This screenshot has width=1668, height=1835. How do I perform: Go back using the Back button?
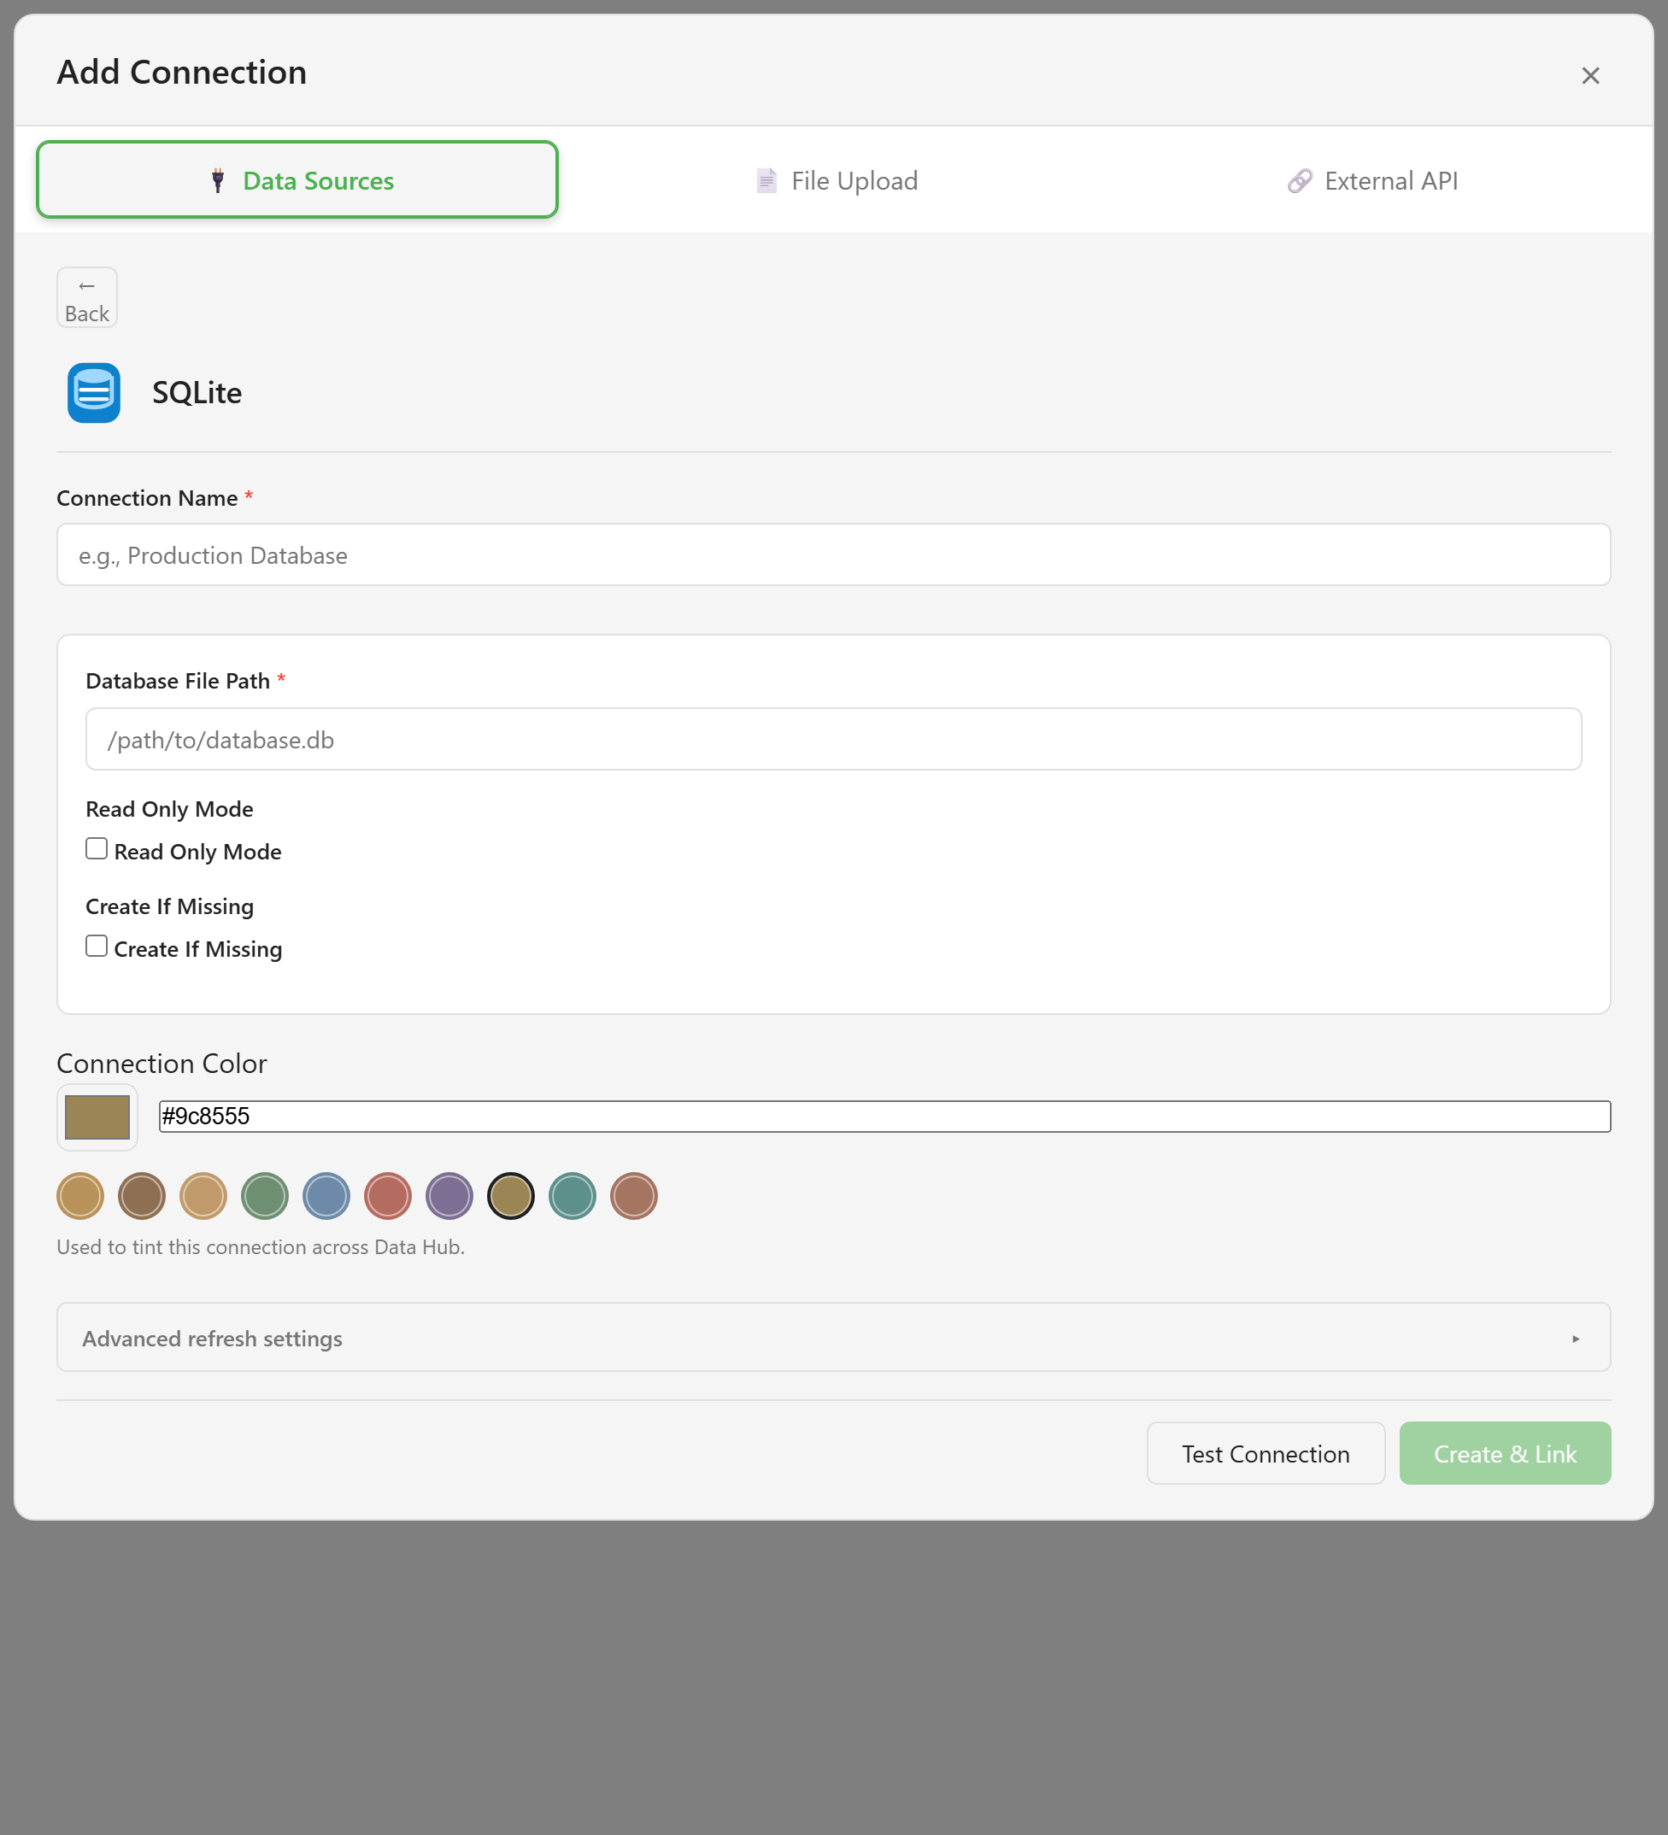pyautogui.click(x=86, y=296)
